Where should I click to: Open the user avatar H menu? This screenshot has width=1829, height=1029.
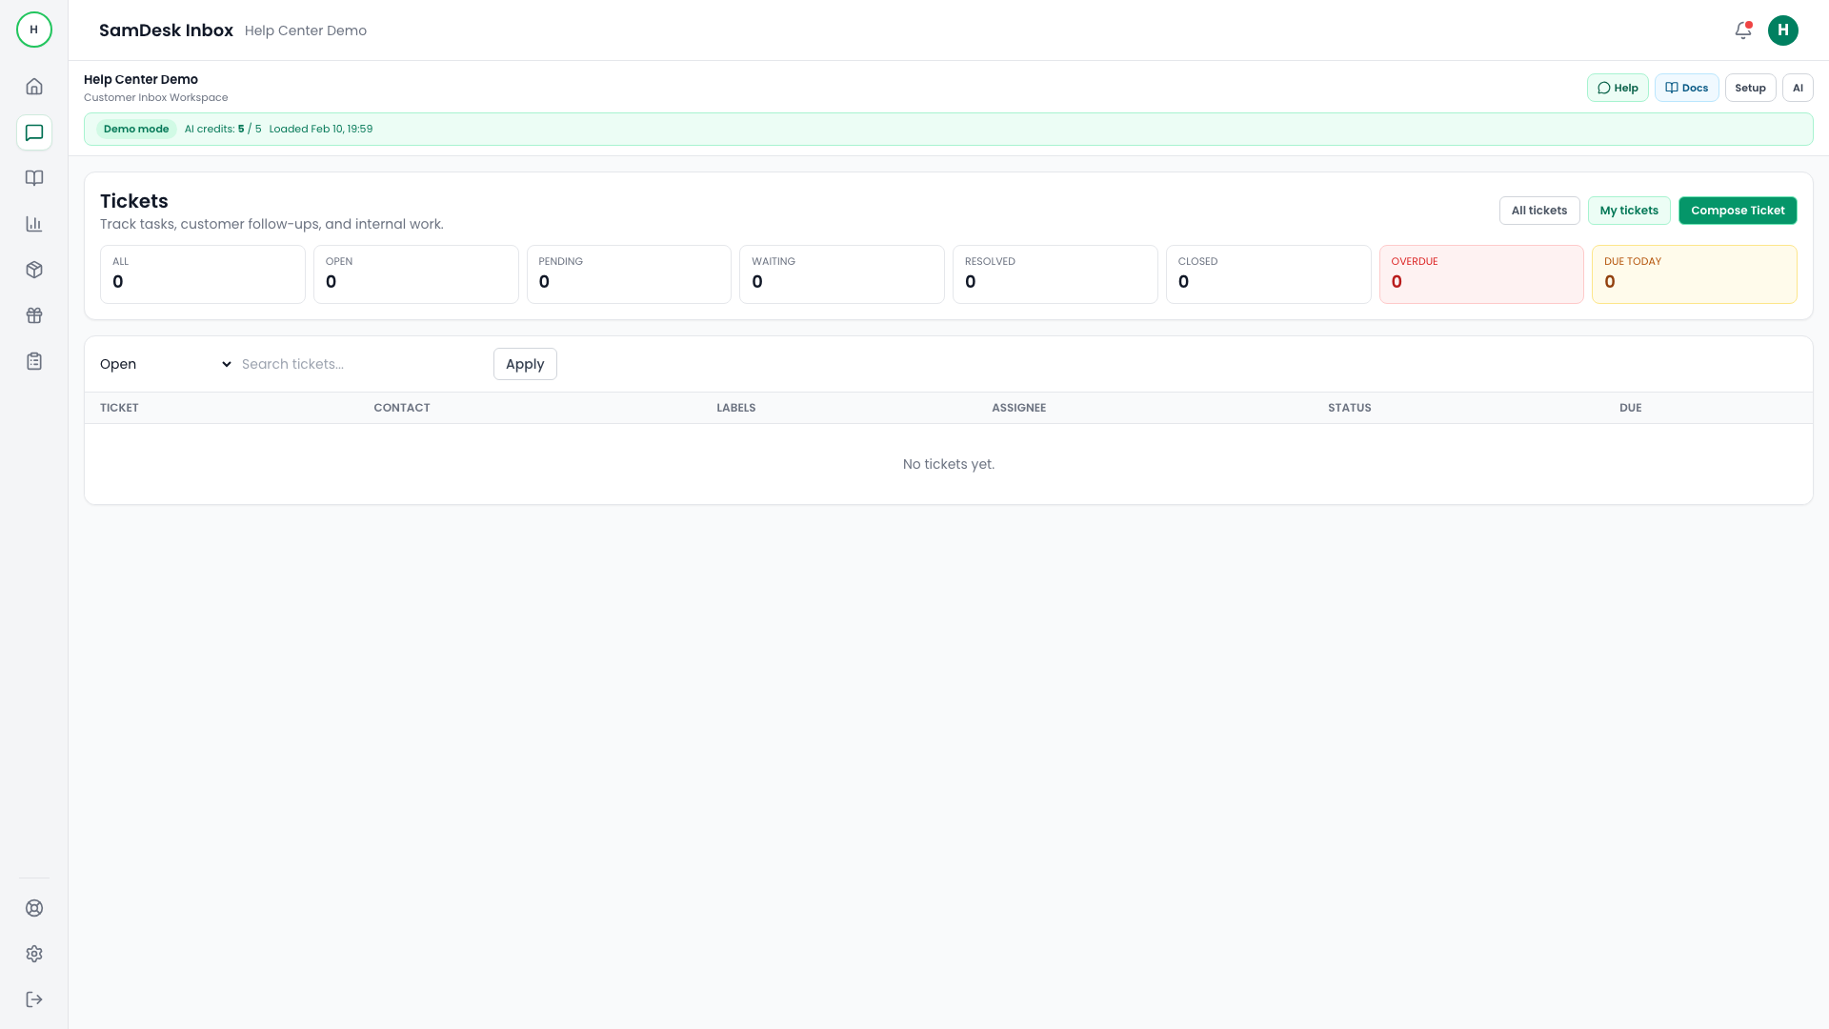(1782, 30)
